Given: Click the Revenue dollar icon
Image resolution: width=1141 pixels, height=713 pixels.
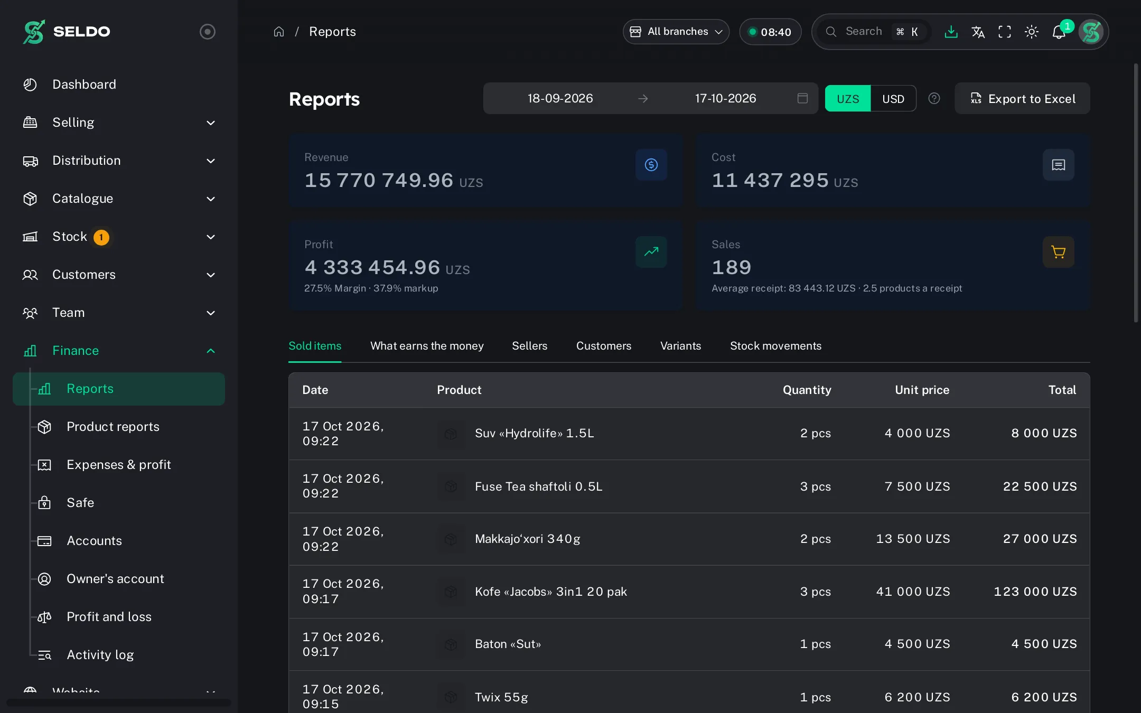Looking at the screenshot, I should [x=651, y=165].
